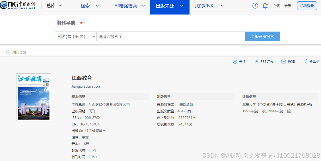Open the 会员 link
The image size is (321, 161).
[x=288, y=6]
